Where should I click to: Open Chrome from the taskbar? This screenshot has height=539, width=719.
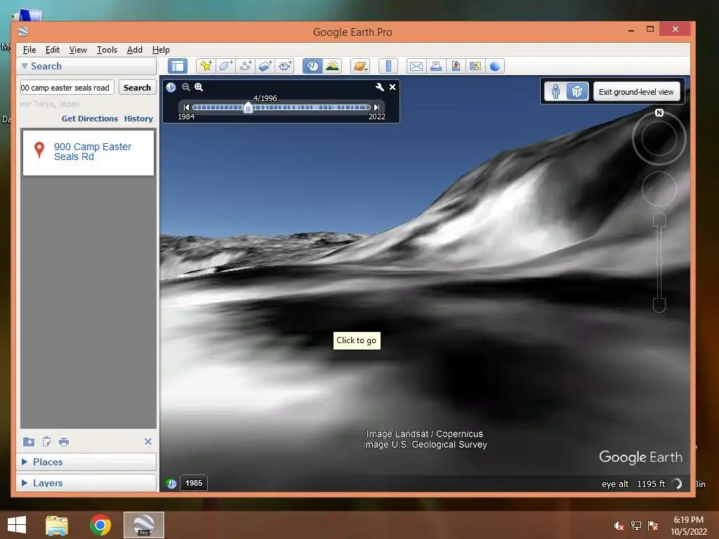pos(100,525)
